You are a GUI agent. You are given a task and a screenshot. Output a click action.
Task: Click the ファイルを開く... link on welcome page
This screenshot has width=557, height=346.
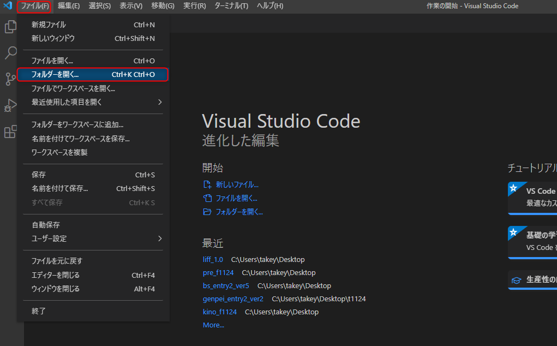coord(236,198)
